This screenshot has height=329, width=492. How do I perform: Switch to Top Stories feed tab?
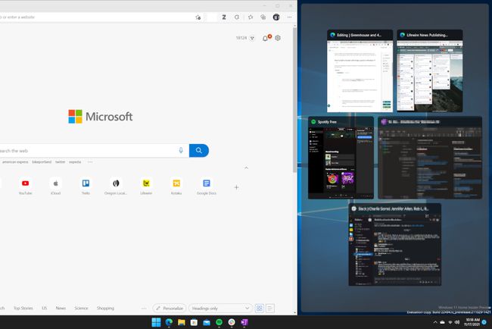click(23, 309)
